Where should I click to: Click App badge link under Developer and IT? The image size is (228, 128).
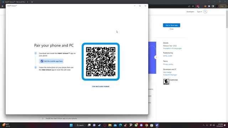pos(167,72)
